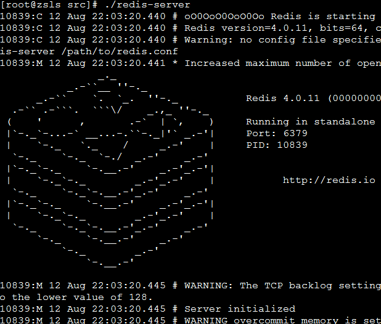Click the http://redis.io URL
The height and width of the screenshot is (324, 381).
329,180
